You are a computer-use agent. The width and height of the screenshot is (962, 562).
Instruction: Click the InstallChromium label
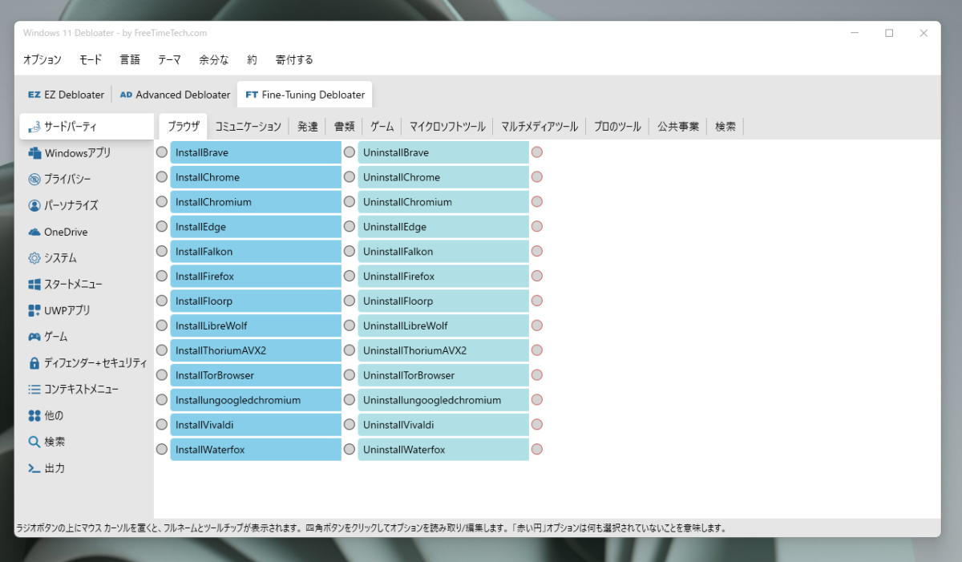tap(256, 202)
